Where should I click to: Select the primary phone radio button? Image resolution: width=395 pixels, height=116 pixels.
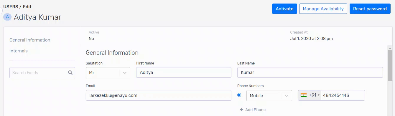tap(239, 95)
